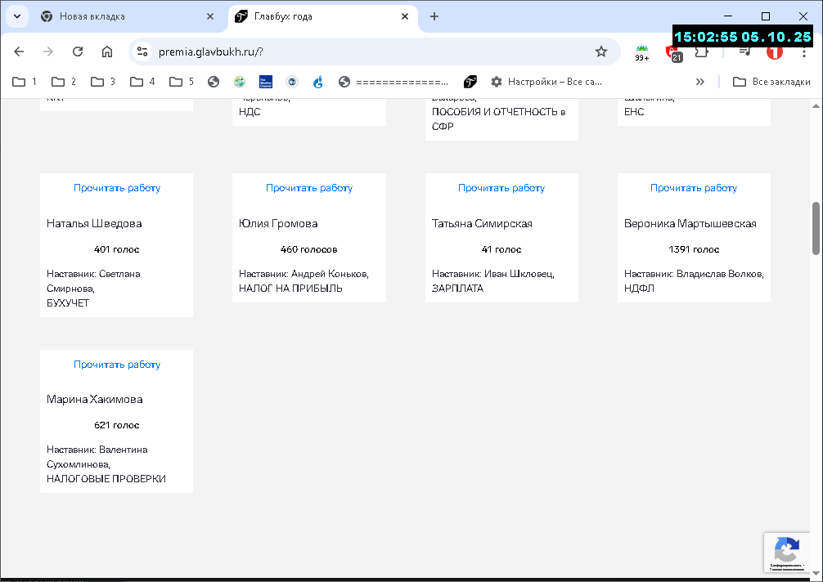Bookmark this page with the star
Image resolution: width=823 pixels, height=582 pixels.
[x=601, y=51]
